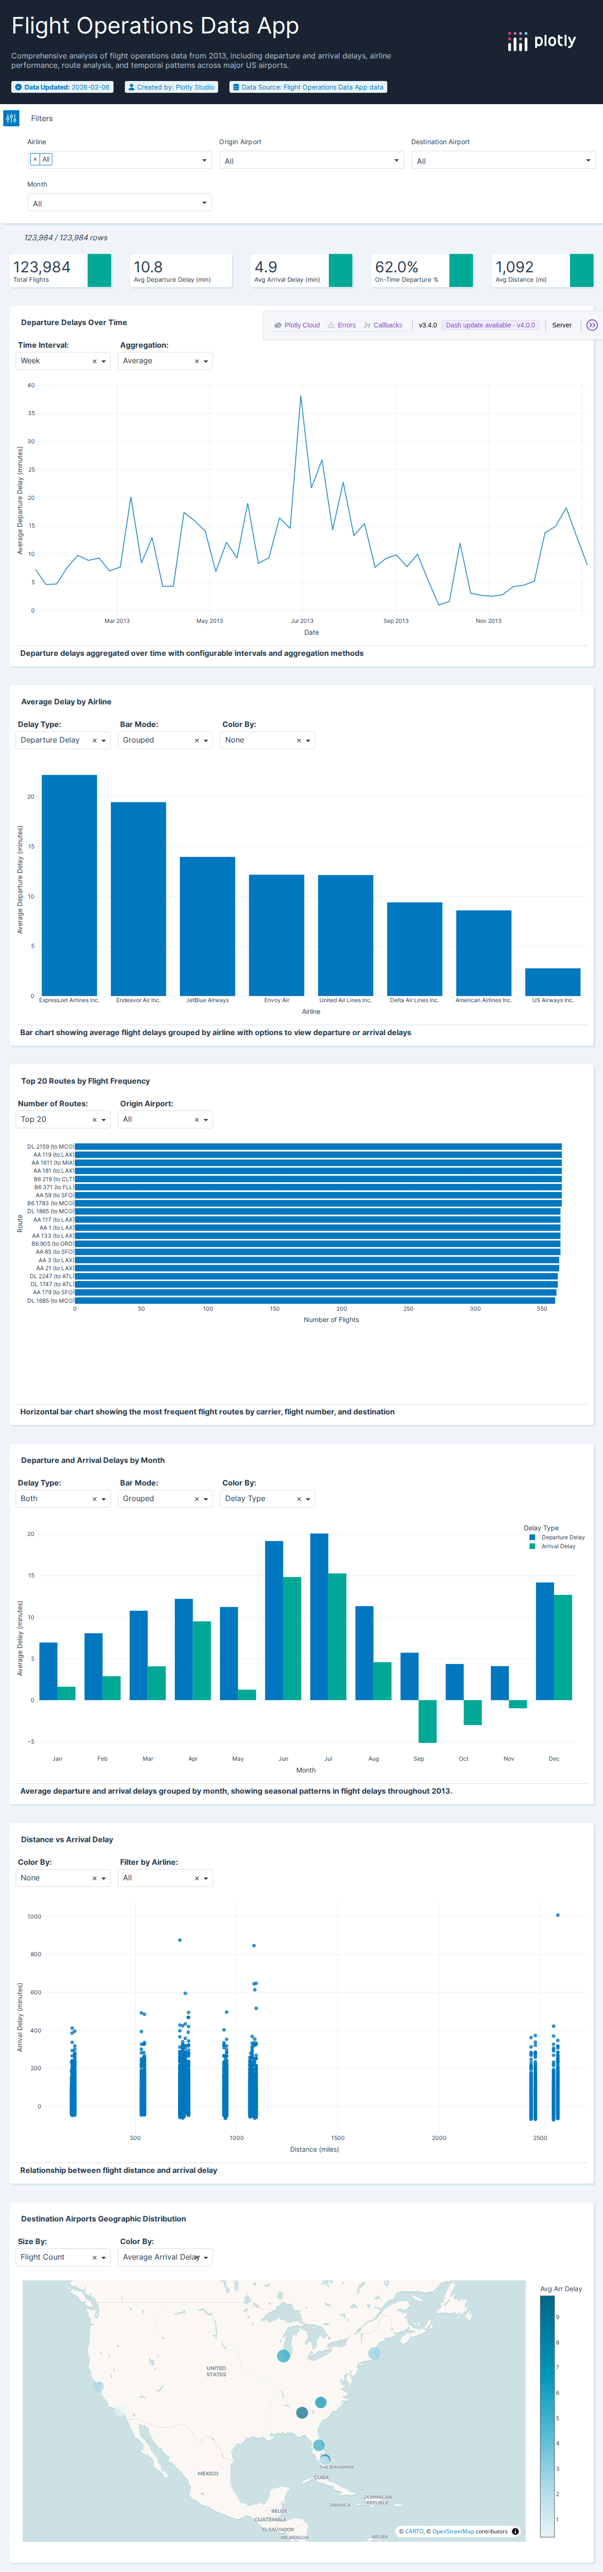Expand the Size By dropdown arrow
The height and width of the screenshot is (2572, 603).
pos(104,2259)
